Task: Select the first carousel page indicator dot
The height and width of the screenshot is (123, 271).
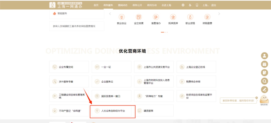Action: (162, 32)
